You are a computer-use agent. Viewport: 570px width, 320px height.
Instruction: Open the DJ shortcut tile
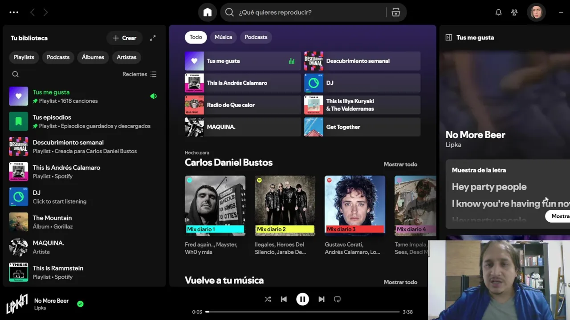(362, 83)
